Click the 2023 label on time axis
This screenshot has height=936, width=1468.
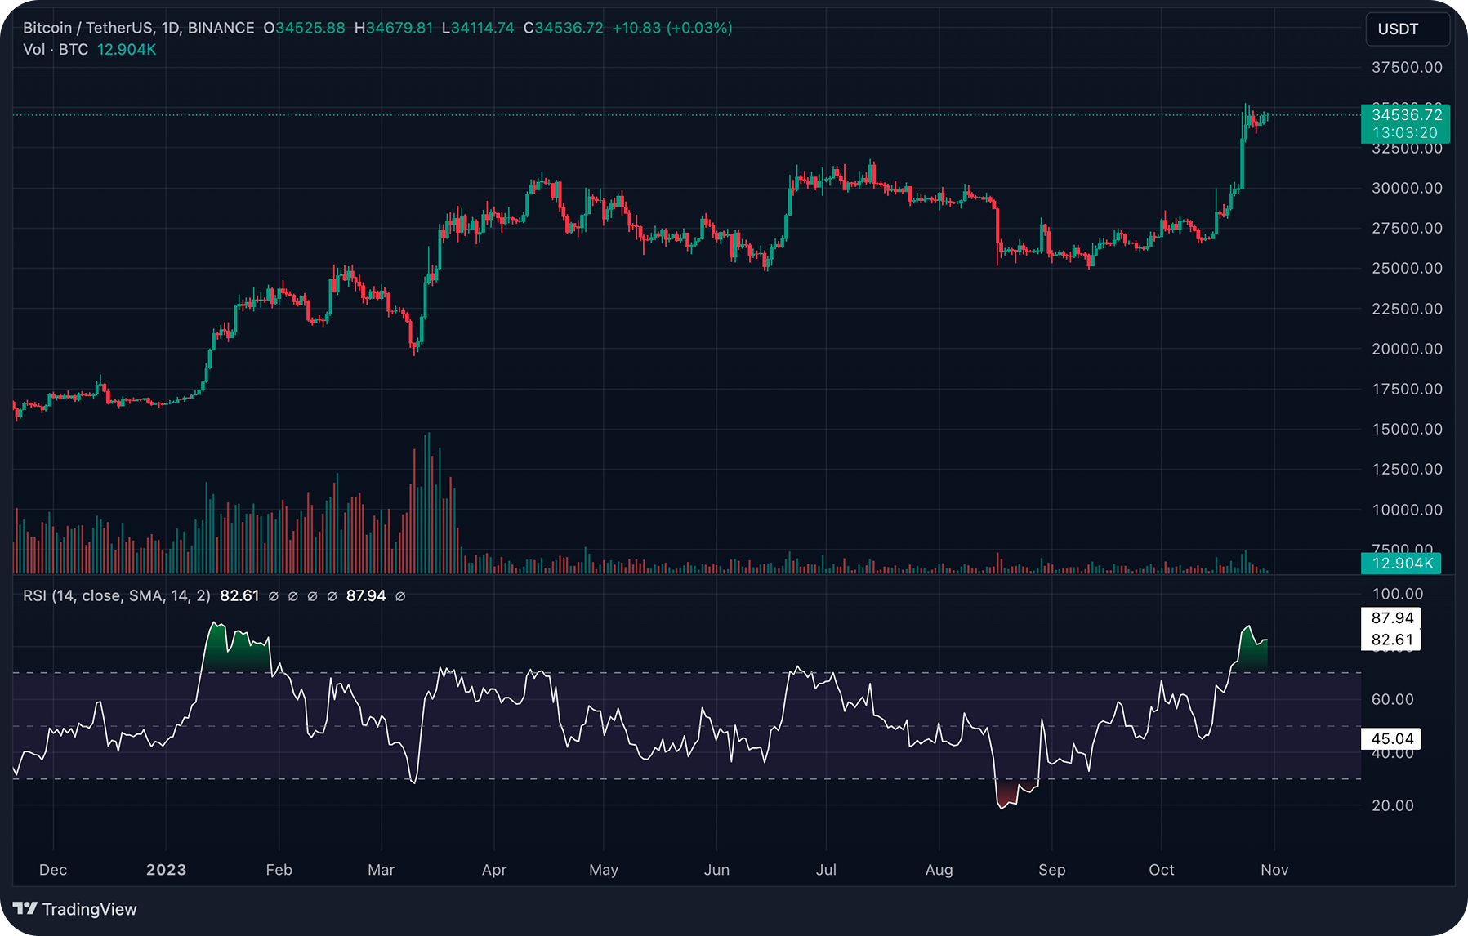[167, 870]
